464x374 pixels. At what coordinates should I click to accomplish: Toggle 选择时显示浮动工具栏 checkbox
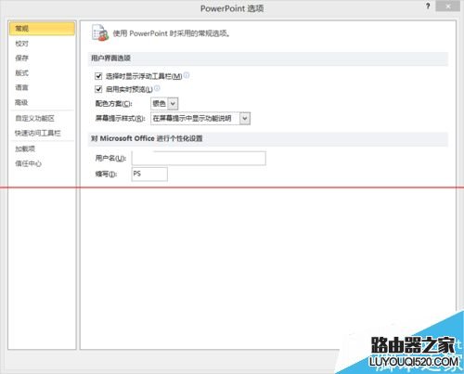[x=98, y=76]
